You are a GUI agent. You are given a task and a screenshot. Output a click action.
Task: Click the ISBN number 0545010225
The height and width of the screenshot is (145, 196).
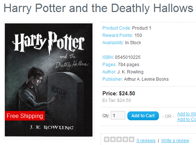click(x=128, y=57)
